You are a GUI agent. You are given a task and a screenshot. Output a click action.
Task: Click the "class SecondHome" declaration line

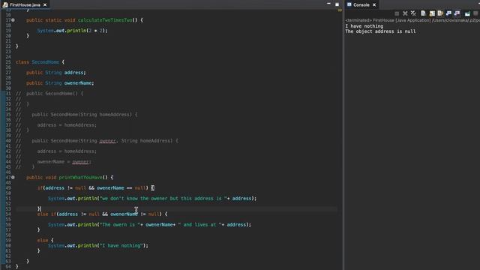point(40,62)
